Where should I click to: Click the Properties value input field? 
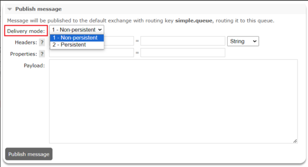[183, 53]
